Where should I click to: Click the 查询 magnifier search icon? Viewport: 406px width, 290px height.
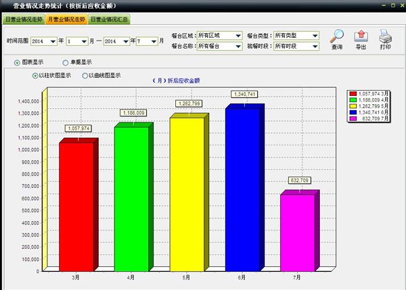pyautogui.click(x=336, y=37)
